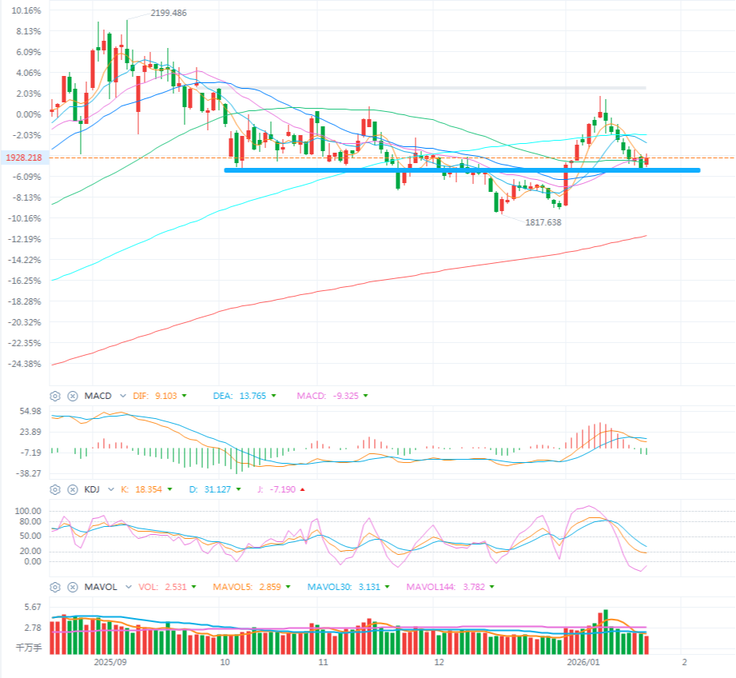Open the KDJ indicator settings gear

[55, 489]
